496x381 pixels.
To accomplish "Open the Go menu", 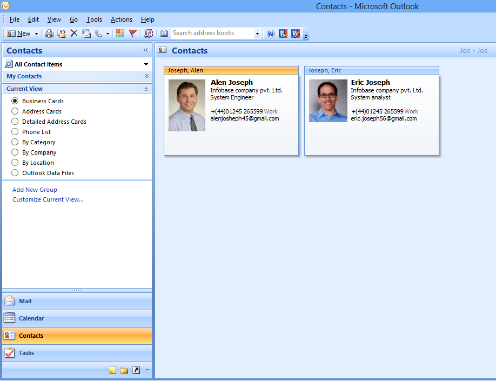I will click(73, 19).
